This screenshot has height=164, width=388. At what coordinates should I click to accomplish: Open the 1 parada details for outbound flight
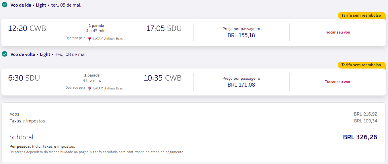pos(96,26)
